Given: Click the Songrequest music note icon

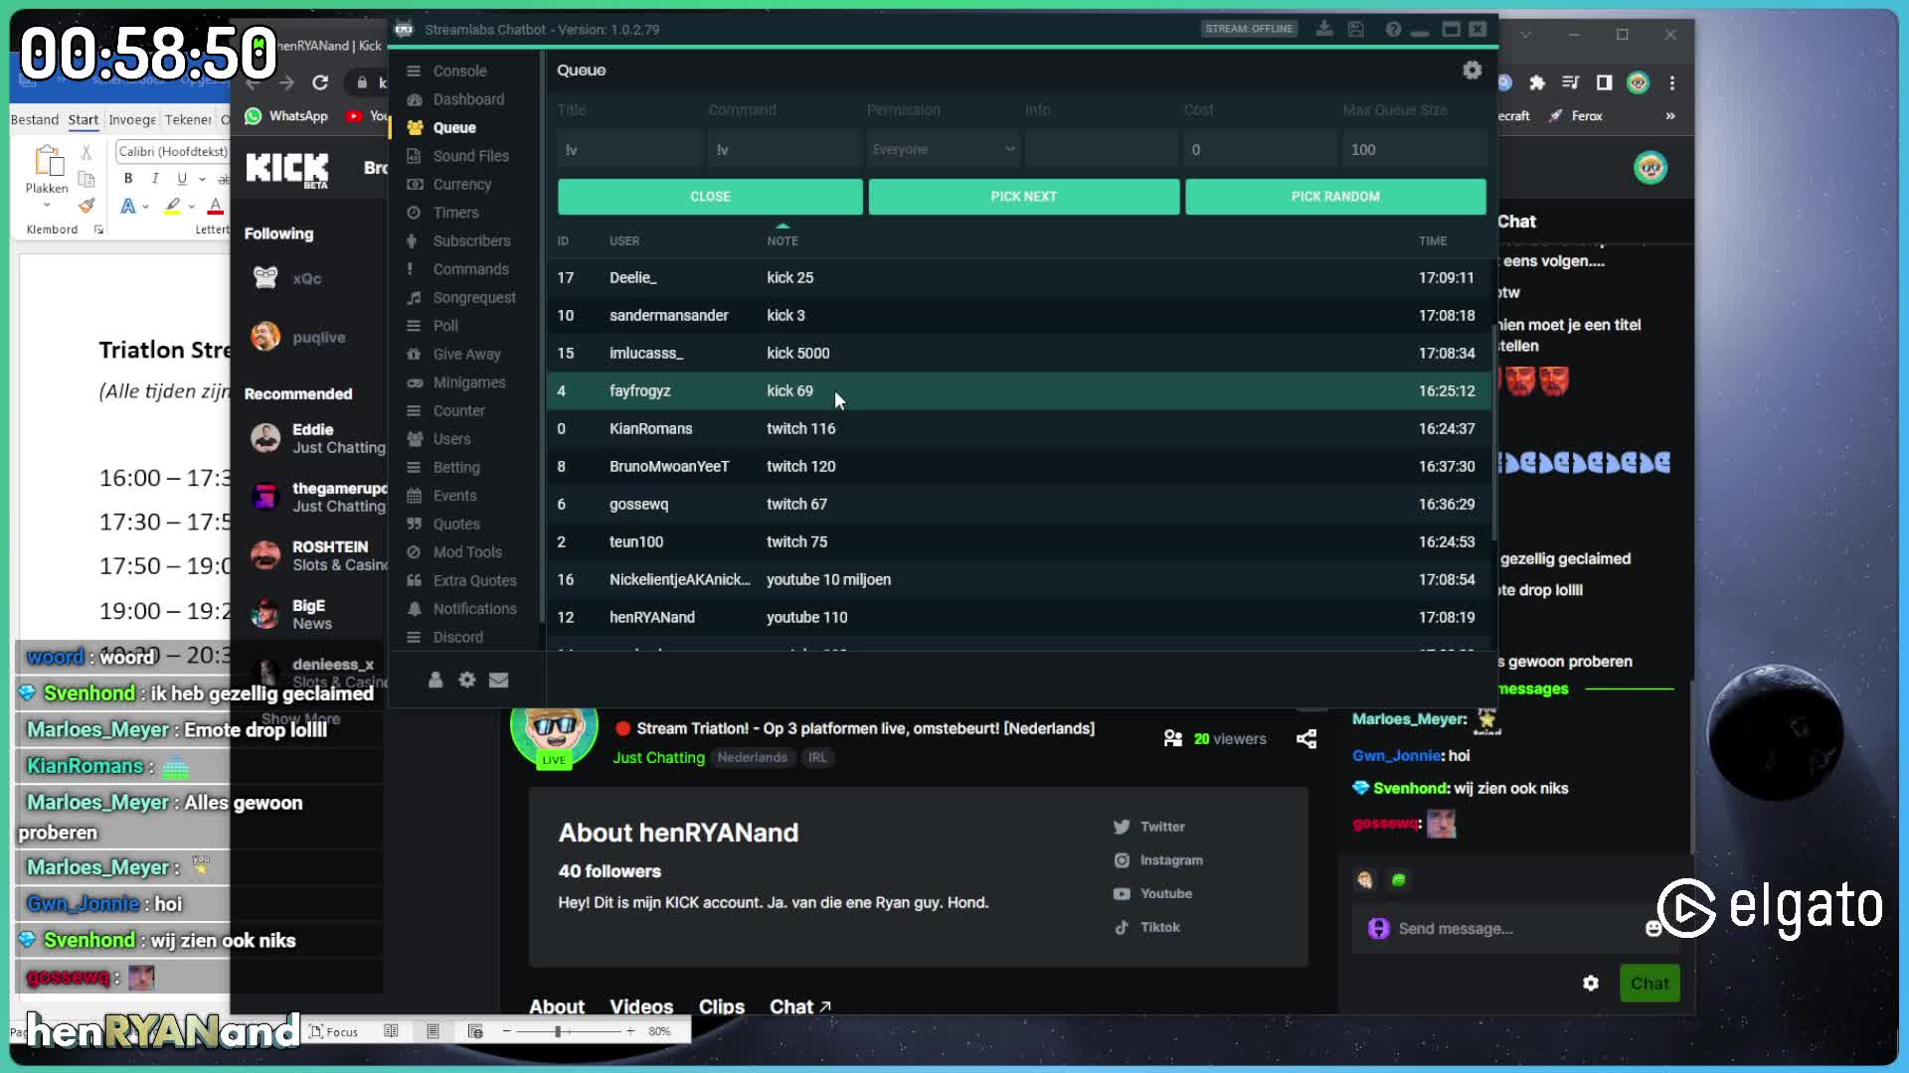Looking at the screenshot, I should (414, 297).
